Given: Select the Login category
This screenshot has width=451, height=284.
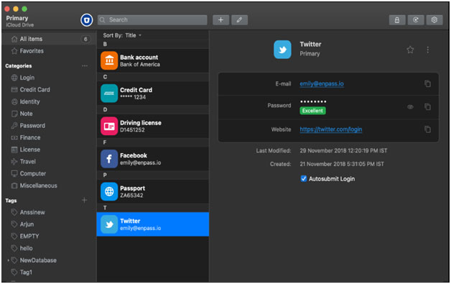Looking at the screenshot, I should [x=27, y=78].
